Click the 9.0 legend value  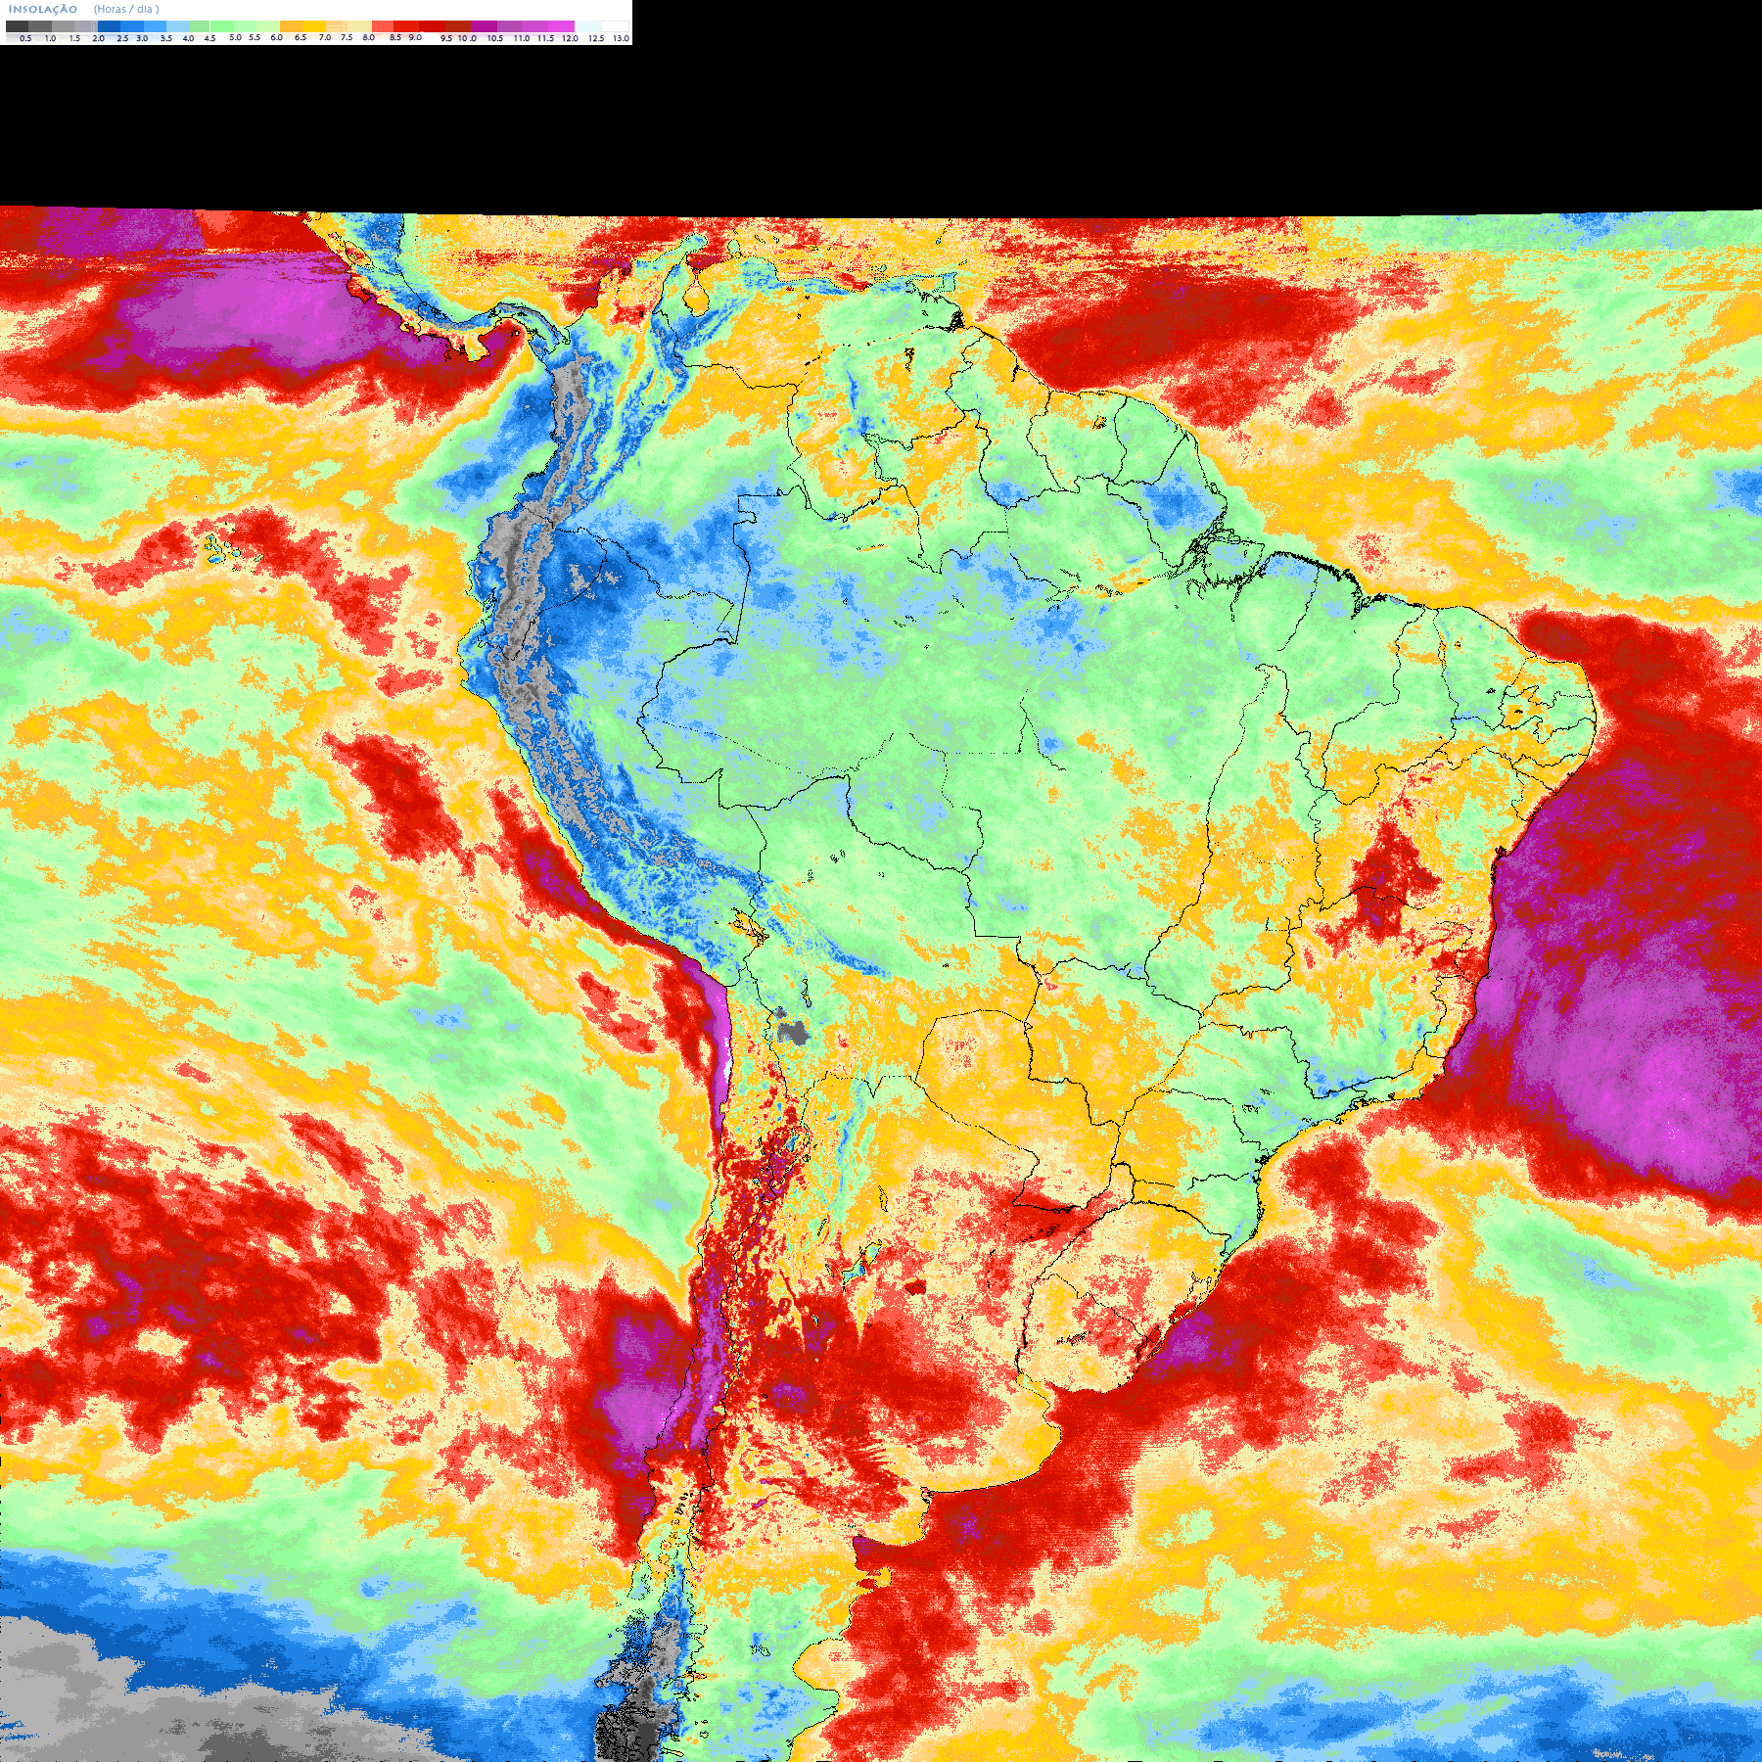tap(415, 37)
